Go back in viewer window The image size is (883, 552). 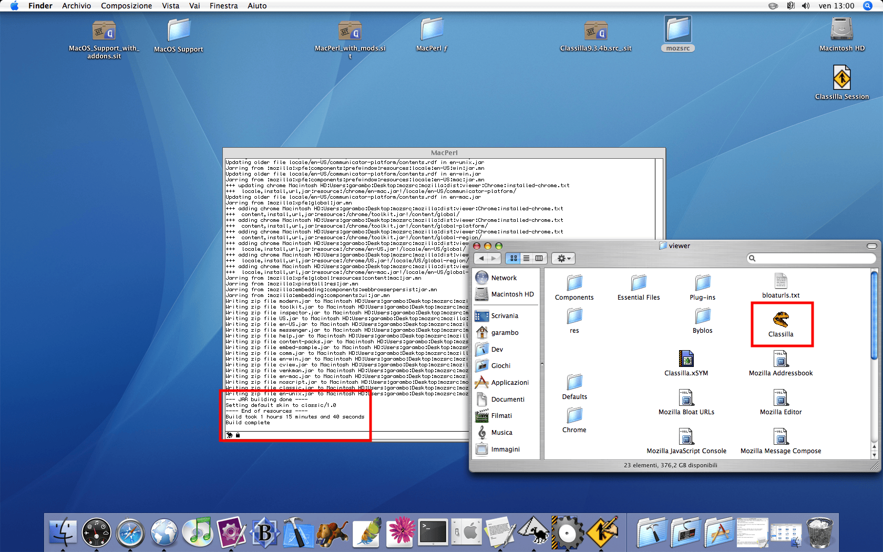pyautogui.click(x=481, y=258)
